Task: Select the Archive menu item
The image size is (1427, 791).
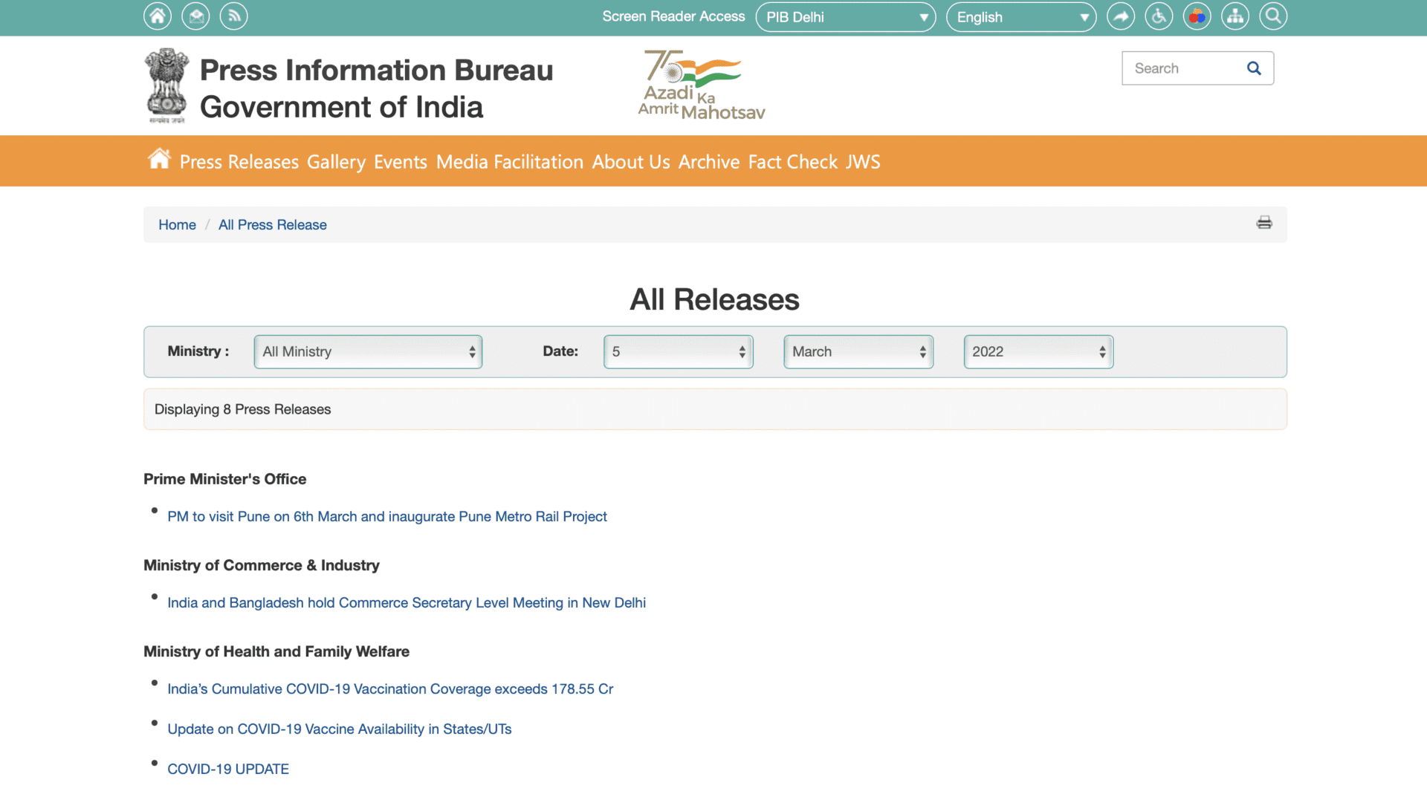Action: point(709,161)
